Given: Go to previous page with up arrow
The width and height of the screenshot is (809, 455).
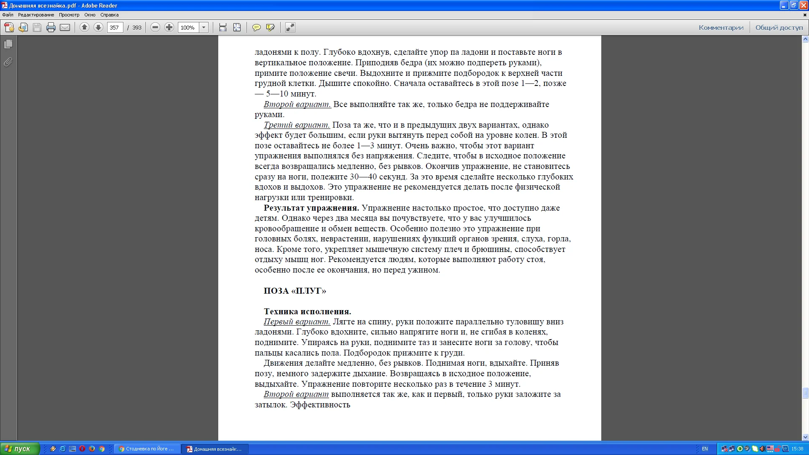Looking at the screenshot, I should 84,27.
